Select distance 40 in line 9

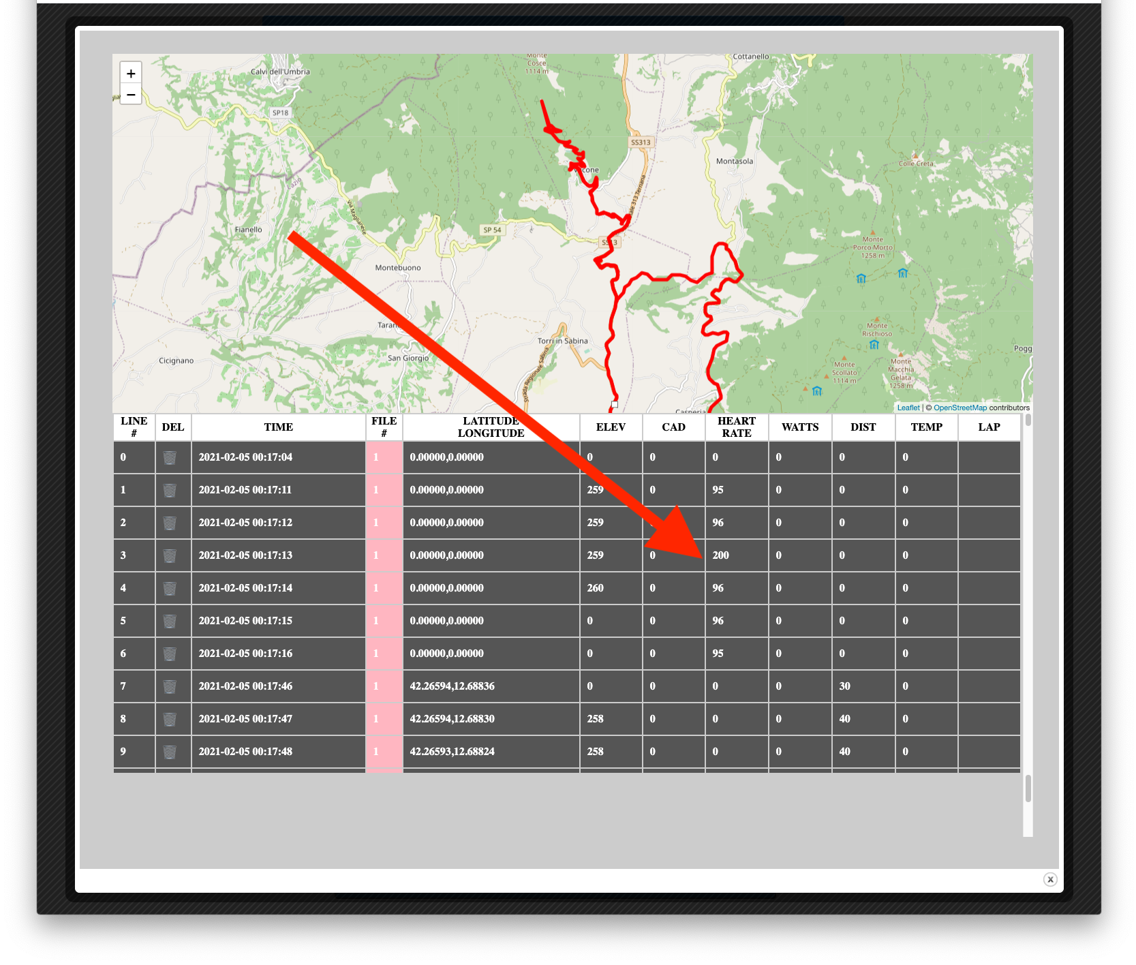click(845, 752)
